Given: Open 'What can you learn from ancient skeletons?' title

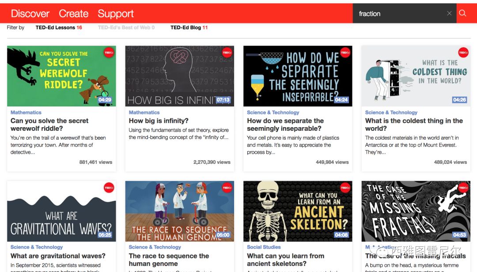Looking at the screenshot, I should click(285, 260).
